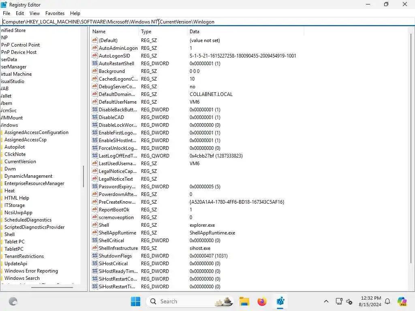Image resolution: width=415 pixels, height=311 pixels.
Task: Click the DWORD icon beside DisableCAD
Action: point(95,117)
